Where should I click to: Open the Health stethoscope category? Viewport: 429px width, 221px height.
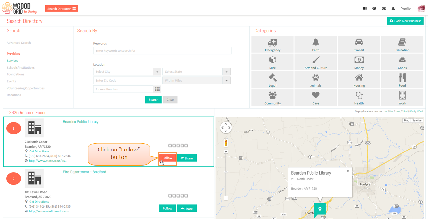point(359,97)
